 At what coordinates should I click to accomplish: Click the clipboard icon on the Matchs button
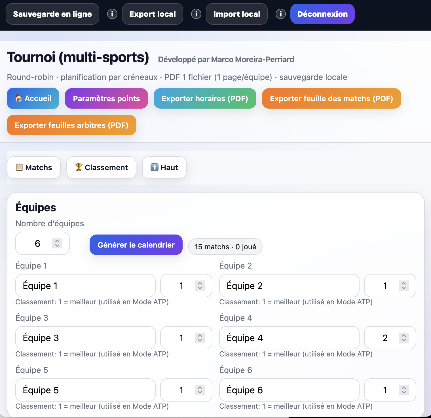[19, 167]
